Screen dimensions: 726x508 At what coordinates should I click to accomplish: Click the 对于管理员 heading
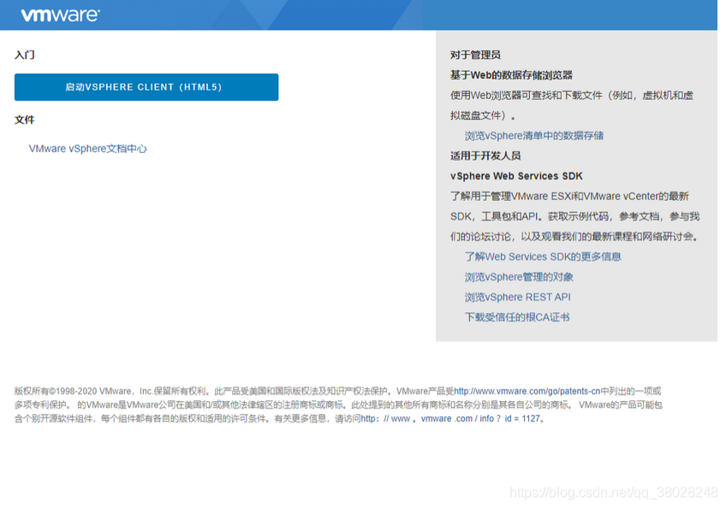pos(475,55)
